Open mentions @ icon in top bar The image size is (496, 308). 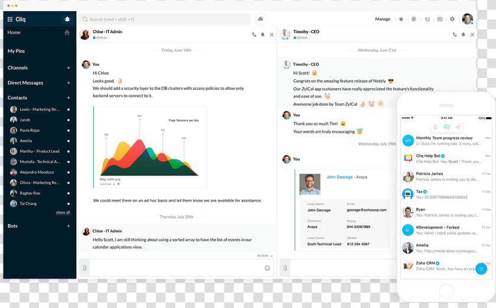pos(414,19)
